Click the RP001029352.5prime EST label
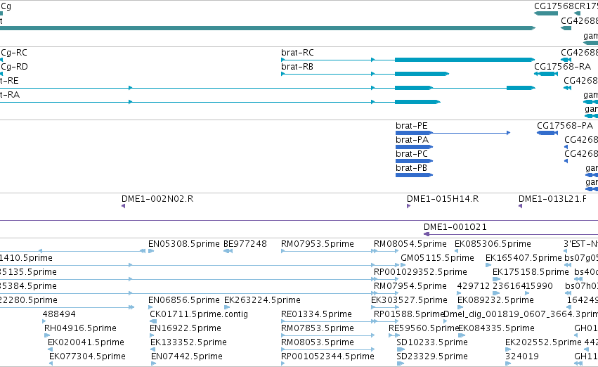Image resolution: width=598 pixels, height=367 pixels. 420,272
